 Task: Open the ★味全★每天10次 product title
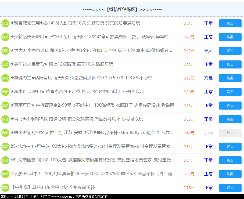pos(93,133)
